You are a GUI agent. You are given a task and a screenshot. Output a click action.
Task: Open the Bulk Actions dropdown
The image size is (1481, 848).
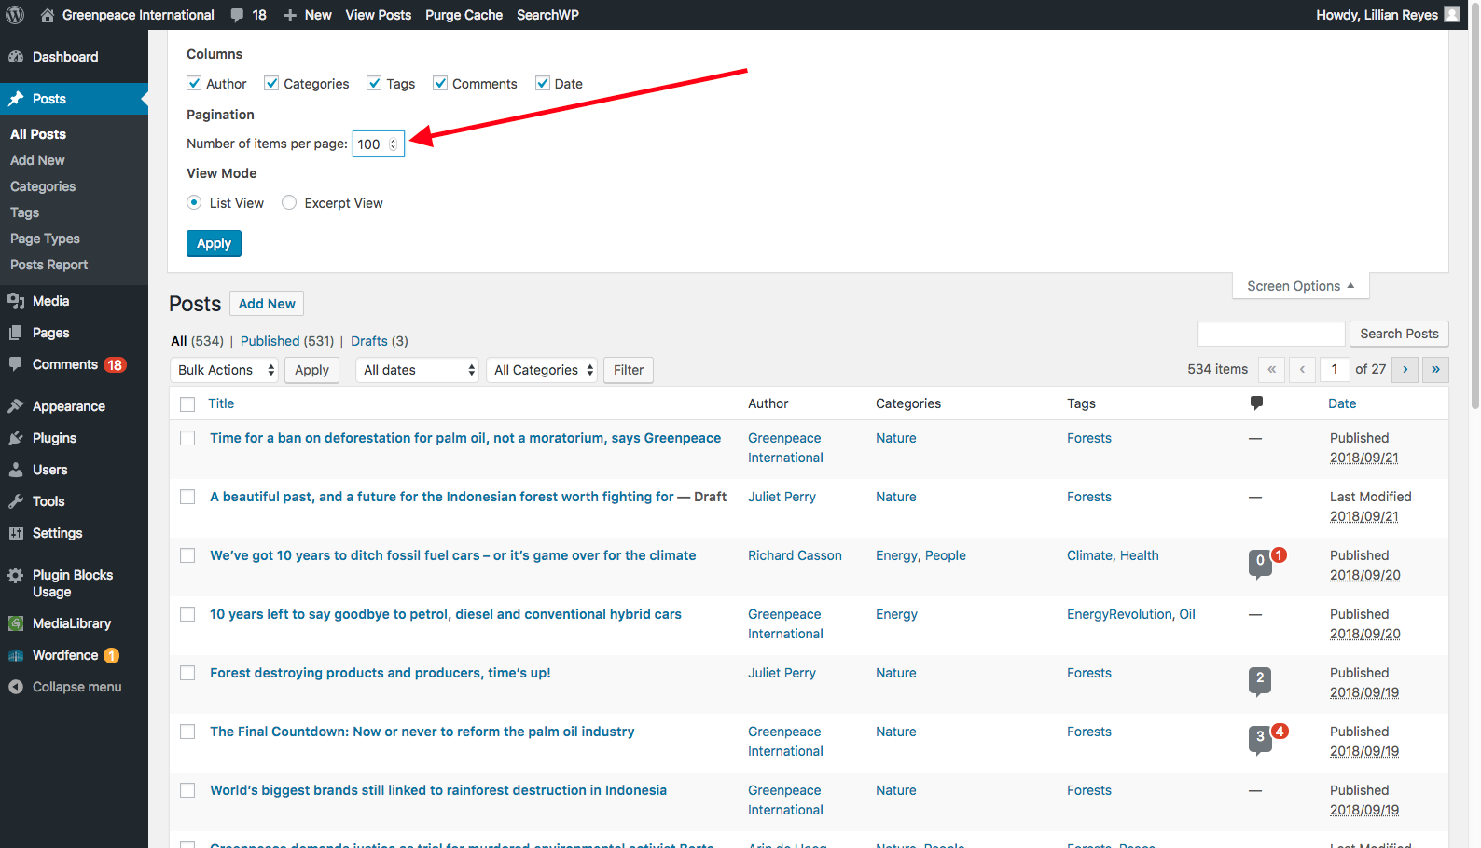[x=225, y=370]
